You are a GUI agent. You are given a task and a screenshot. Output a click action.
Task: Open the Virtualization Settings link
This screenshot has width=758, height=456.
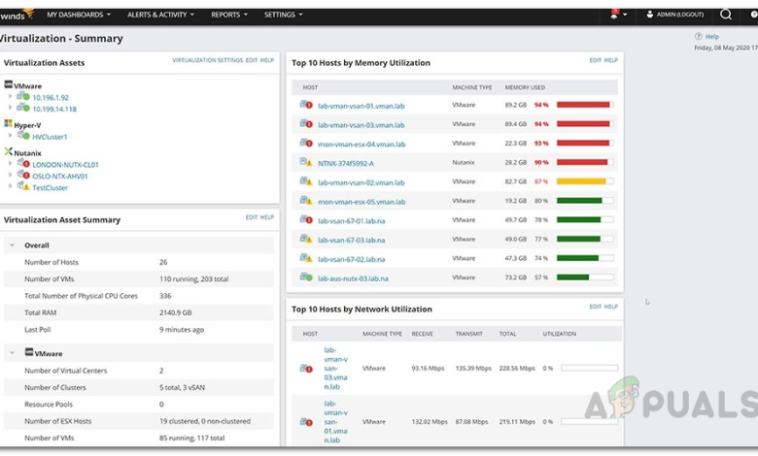(207, 60)
